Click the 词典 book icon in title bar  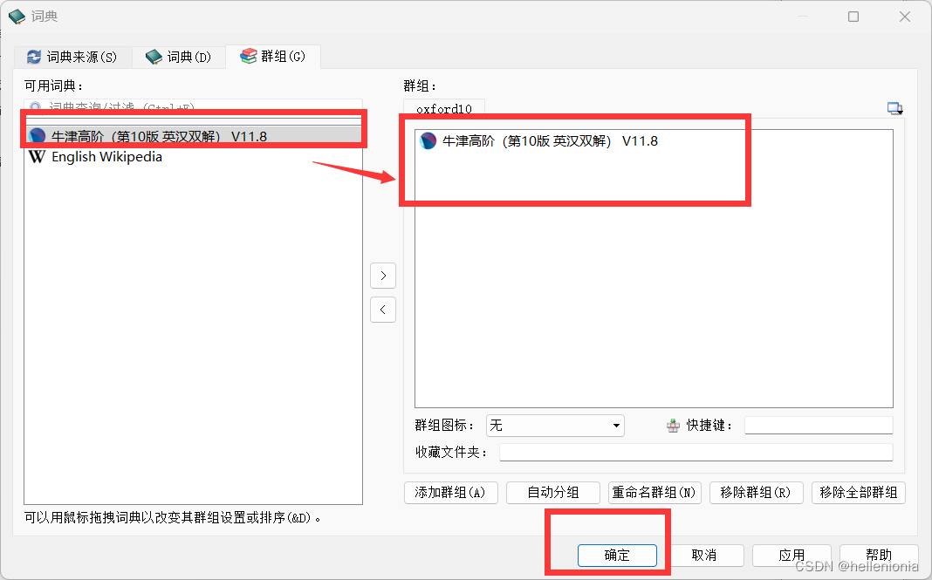(x=17, y=16)
